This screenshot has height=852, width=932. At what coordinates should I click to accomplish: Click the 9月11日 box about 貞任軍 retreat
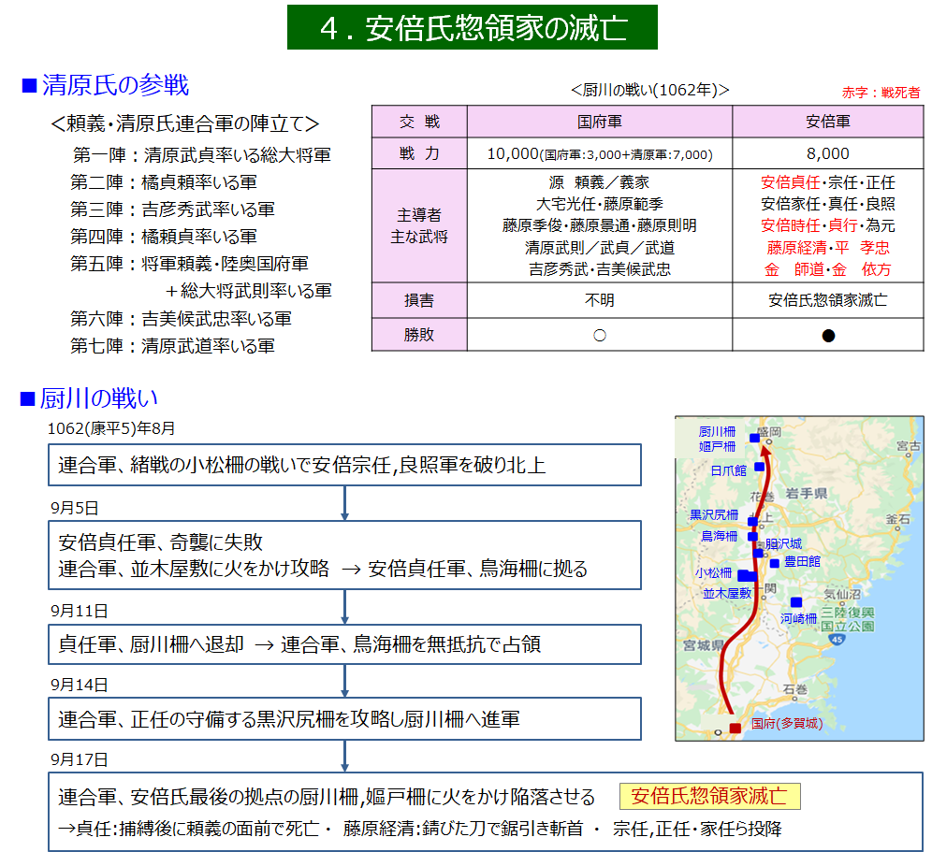click(344, 644)
